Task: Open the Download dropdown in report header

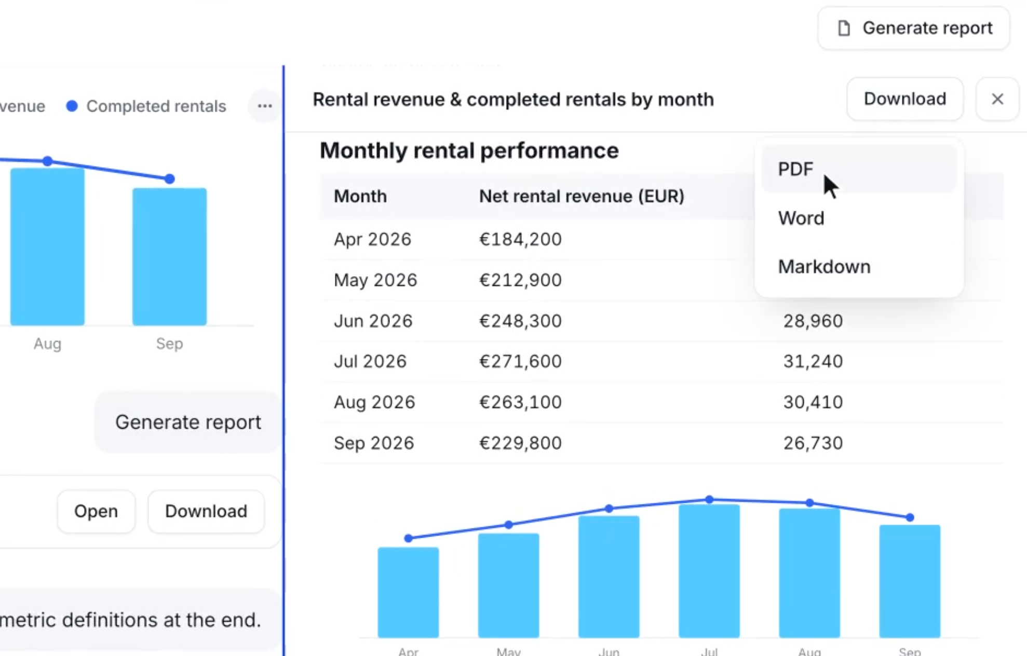Action: [x=905, y=99]
